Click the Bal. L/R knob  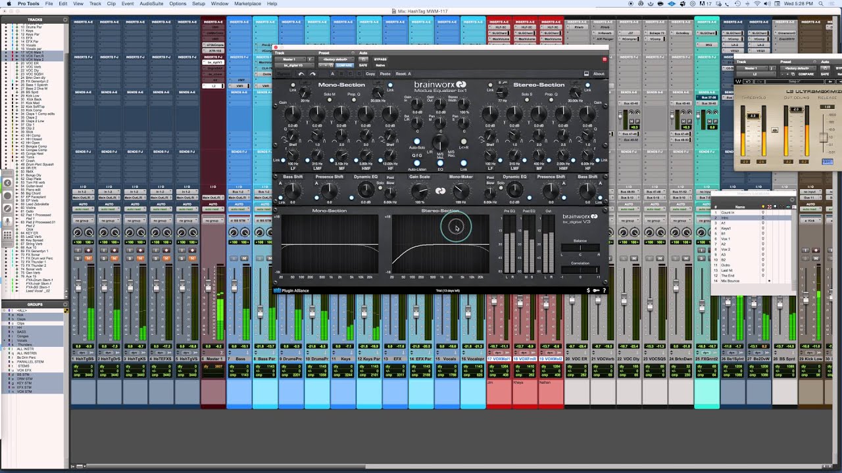tap(416, 123)
